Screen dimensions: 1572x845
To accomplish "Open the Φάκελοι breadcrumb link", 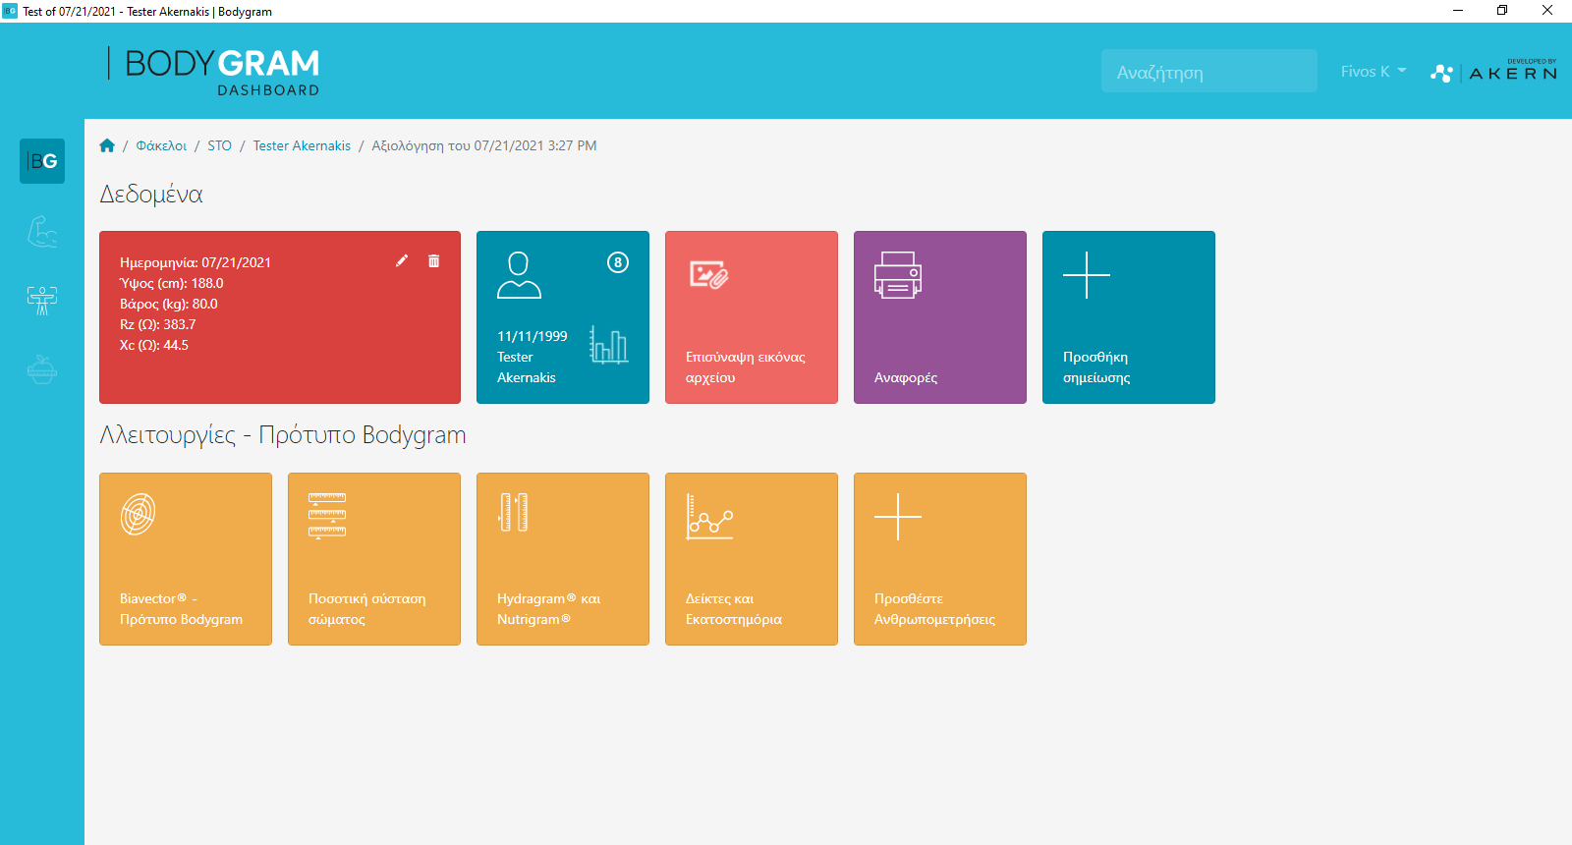I will pyautogui.click(x=161, y=145).
